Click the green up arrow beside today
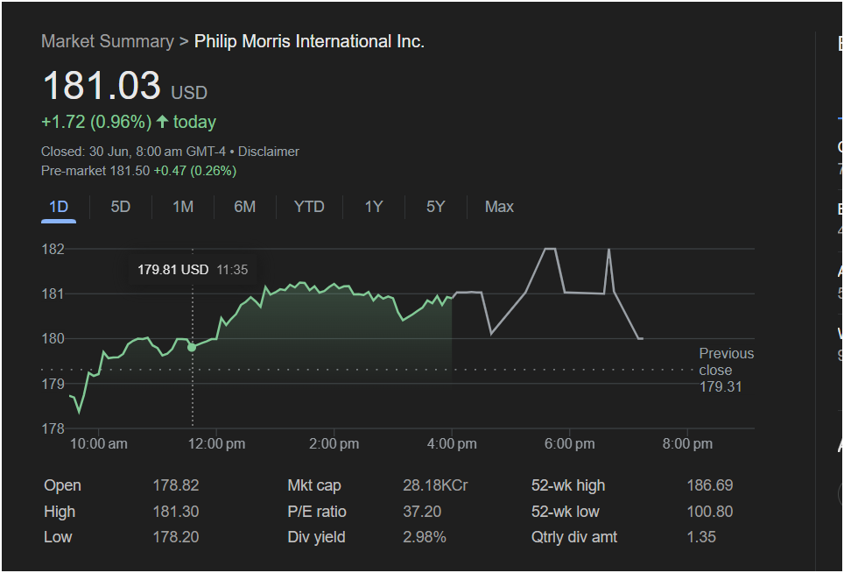 162,122
